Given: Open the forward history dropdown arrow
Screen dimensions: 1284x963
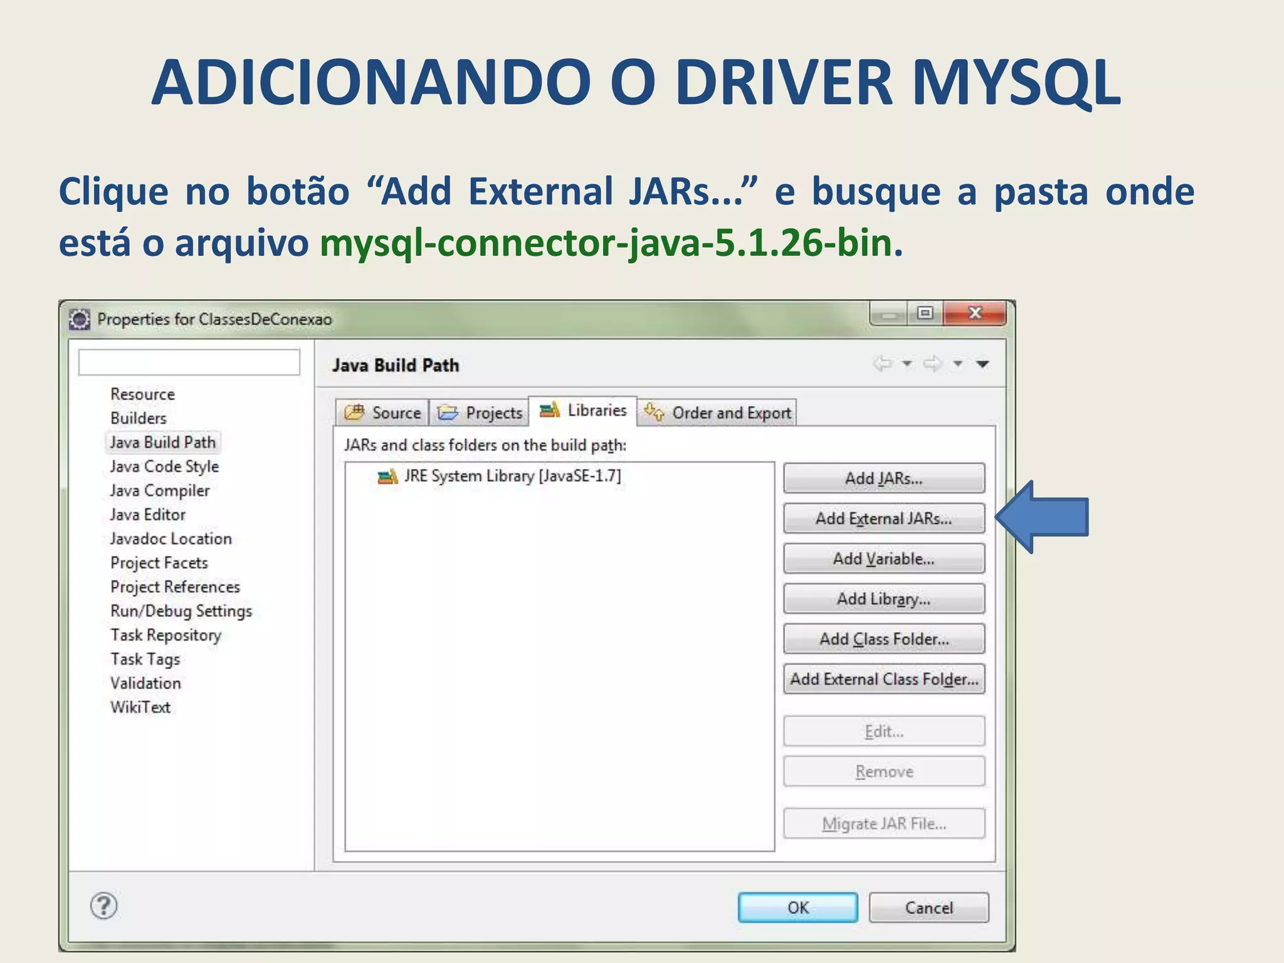Looking at the screenshot, I should [x=958, y=364].
